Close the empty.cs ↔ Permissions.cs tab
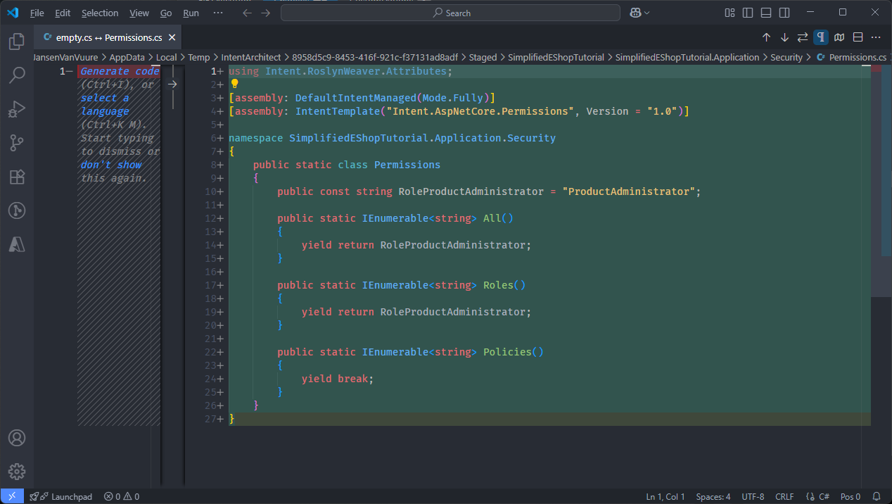Viewport: 892px width, 504px height. coord(172,37)
